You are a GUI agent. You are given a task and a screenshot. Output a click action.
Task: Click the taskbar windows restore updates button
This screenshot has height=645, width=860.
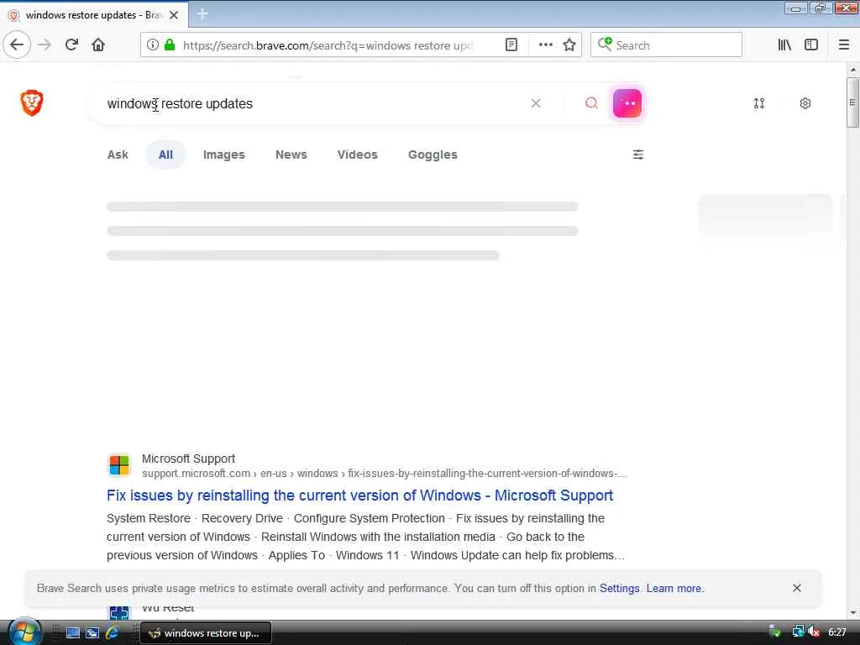(206, 633)
